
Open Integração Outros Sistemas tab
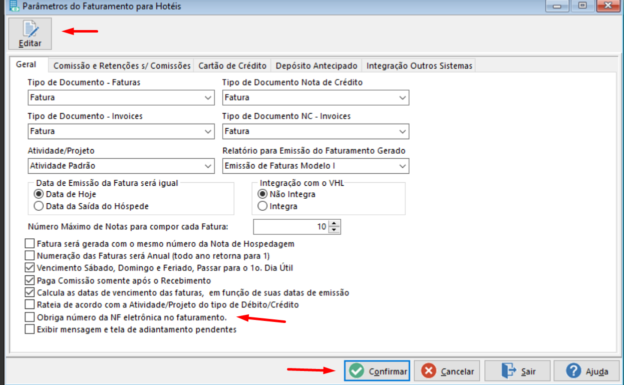coord(419,66)
